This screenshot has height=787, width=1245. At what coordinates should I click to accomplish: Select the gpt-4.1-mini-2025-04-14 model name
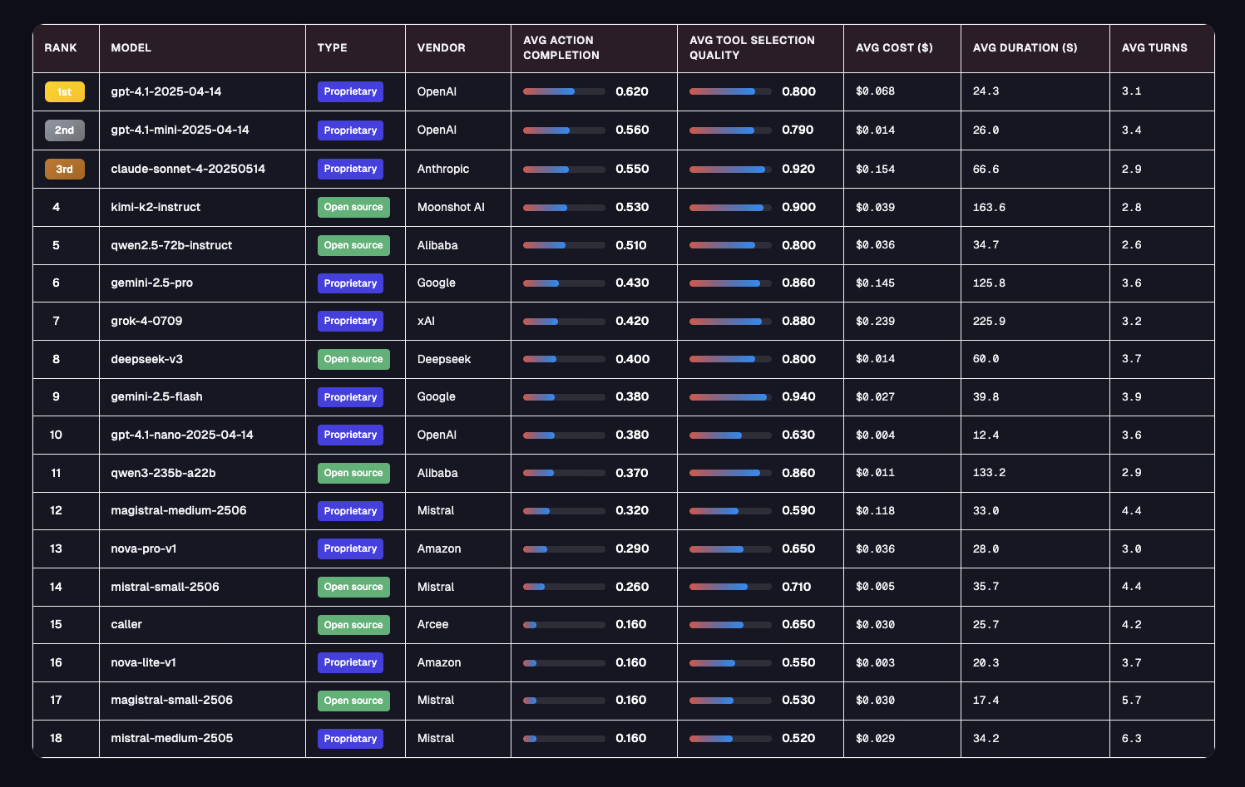[x=180, y=130]
